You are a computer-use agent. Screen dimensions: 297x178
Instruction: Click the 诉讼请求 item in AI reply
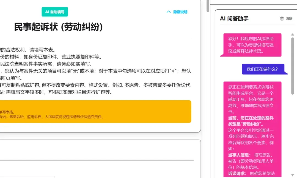[x=237, y=173]
